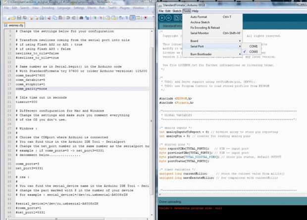Click the Close All icon in Notepad++ toolbar

tap(37, 18)
